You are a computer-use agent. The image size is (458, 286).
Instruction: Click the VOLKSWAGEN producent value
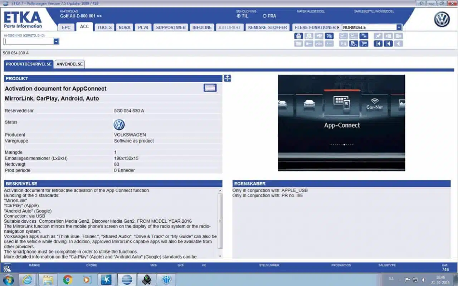click(x=130, y=135)
